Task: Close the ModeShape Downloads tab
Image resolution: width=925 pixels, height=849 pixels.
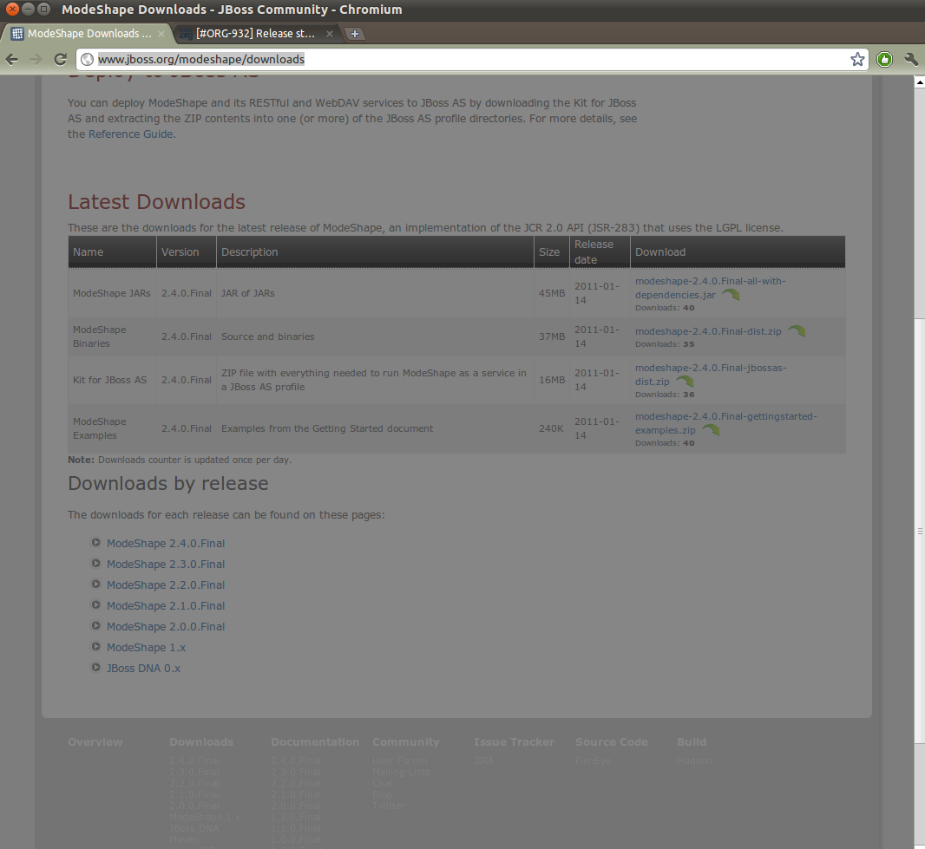Action: click(x=161, y=34)
